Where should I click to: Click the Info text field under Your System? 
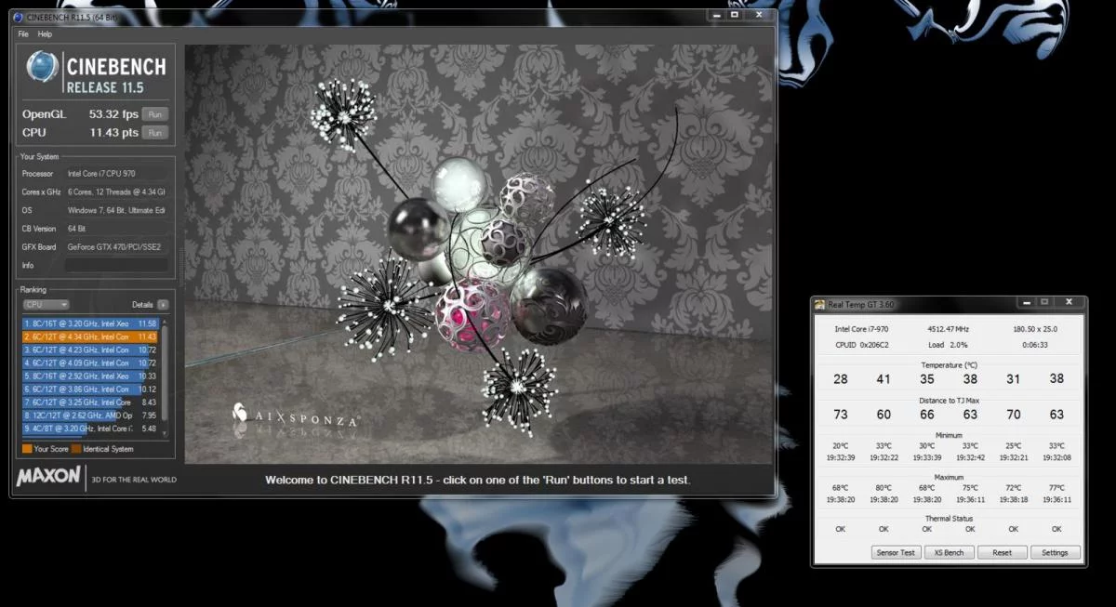coord(114,266)
